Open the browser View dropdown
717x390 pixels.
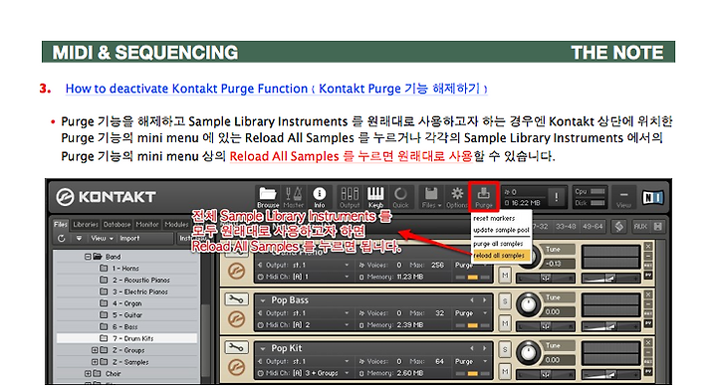(102, 239)
